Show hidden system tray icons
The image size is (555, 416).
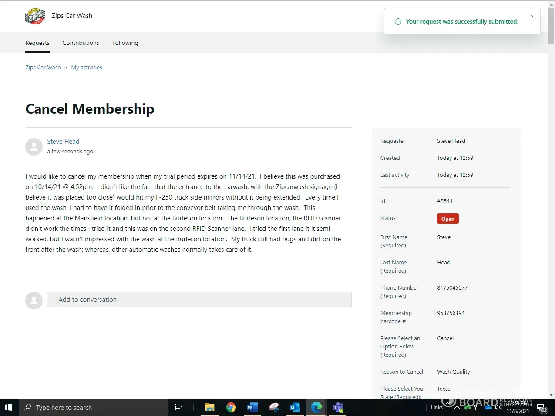[457, 407]
